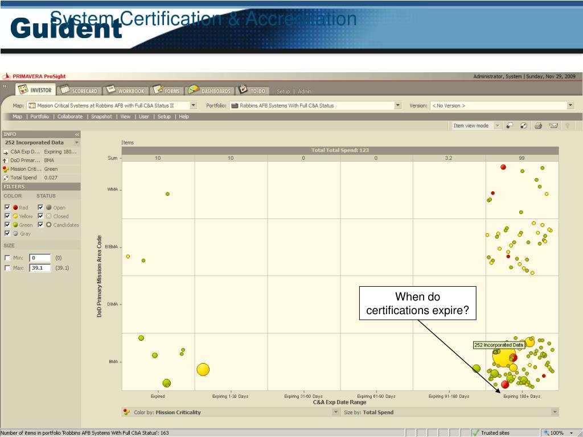The height and width of the screenshot is (437, 583).
Task: Click the BMA row axis label
Action: click(113, 361)
